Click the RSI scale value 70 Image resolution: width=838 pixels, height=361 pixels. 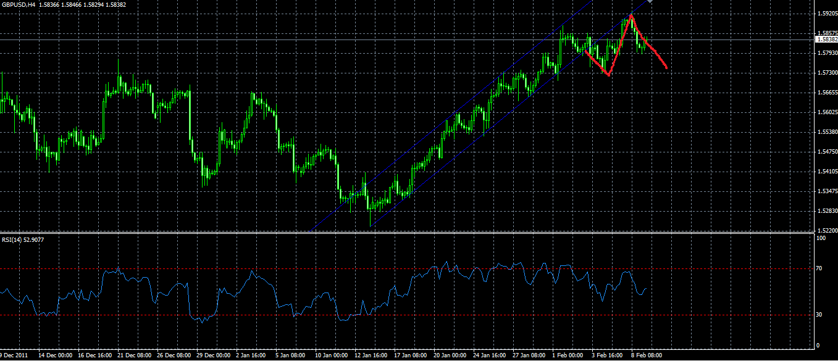[x=819, y=268]
